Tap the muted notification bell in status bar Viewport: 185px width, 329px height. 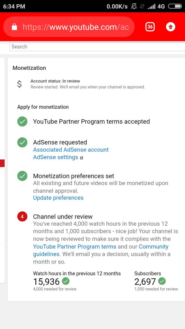(134, 6)
